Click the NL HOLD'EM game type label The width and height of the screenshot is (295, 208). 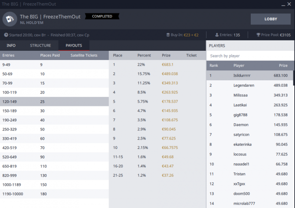32,23
